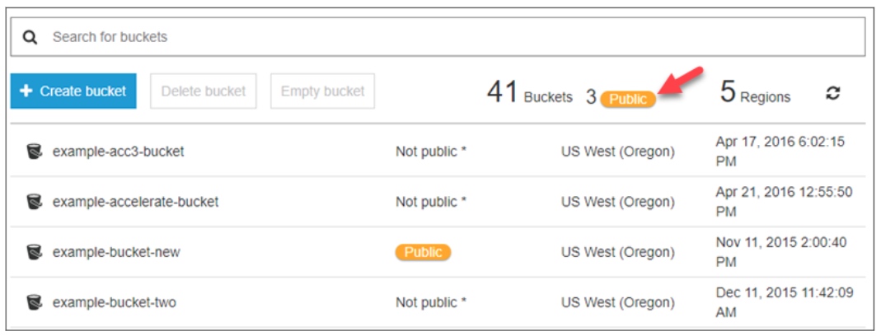
Task: Click bucket icon beside example-acc3-bucket
Action: click(34, 152)
